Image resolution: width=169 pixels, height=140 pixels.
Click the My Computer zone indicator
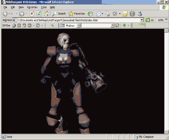point(145,137)
